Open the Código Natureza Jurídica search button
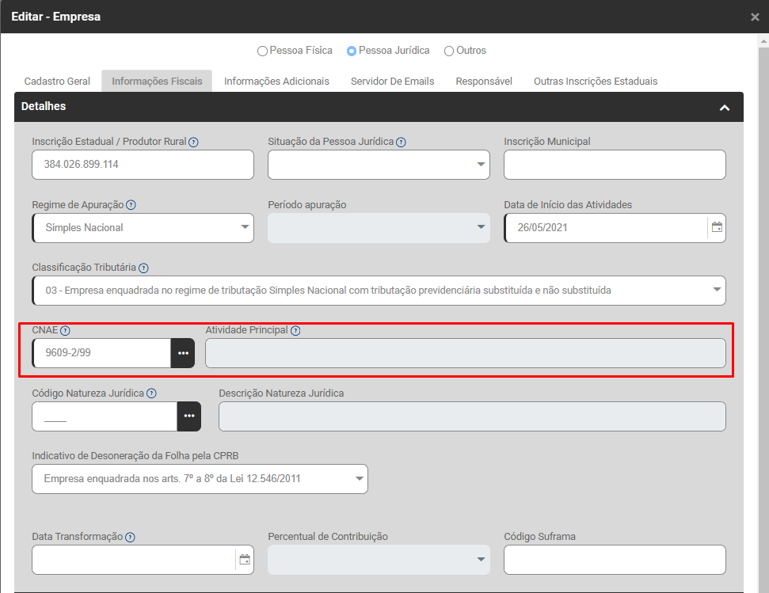Image resolution: width=769 pixels, height=593 pixels. click(189, 416)
